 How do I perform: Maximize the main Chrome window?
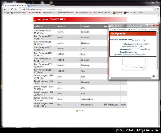point(153,3)
